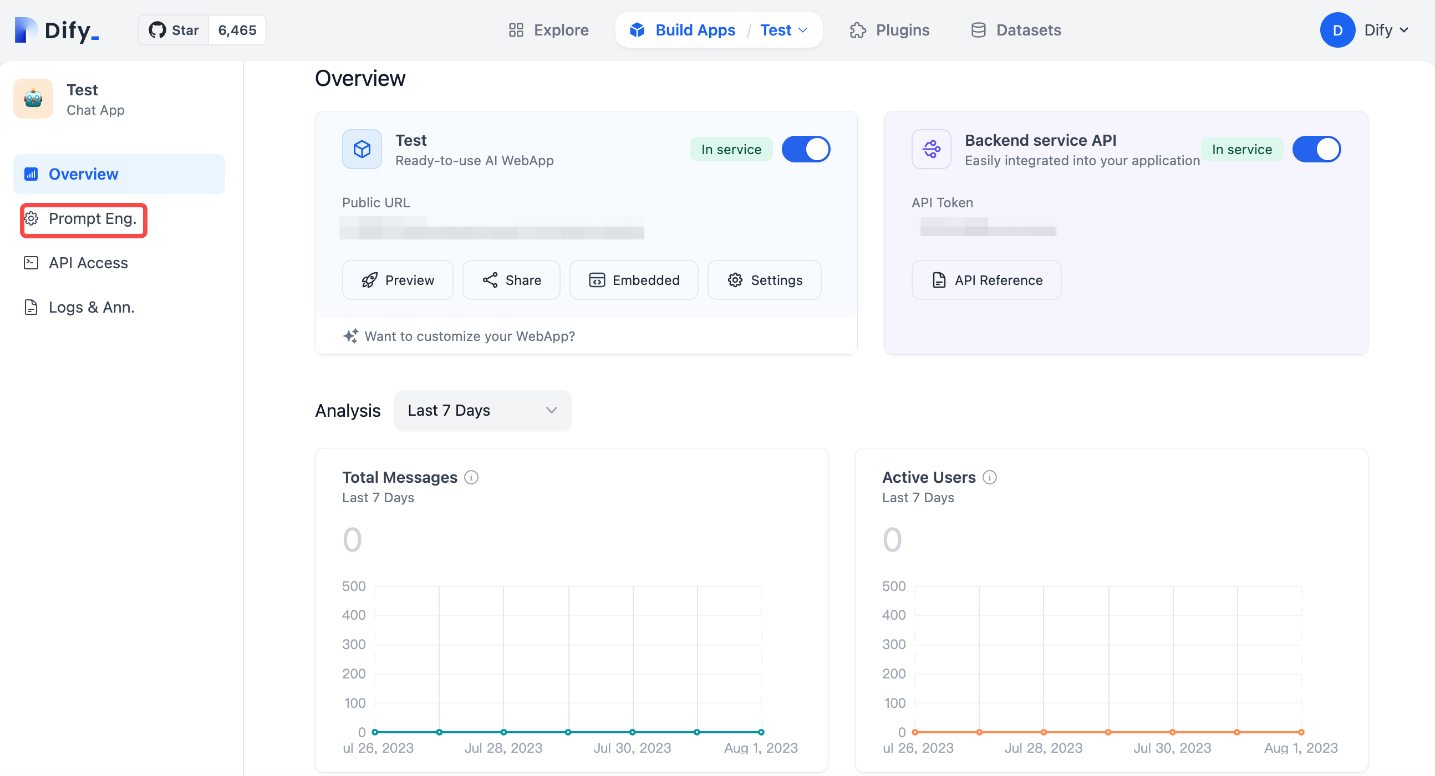1435x776 pixels.
Task: Open the Plugins tab
Action: coord(889,30)
